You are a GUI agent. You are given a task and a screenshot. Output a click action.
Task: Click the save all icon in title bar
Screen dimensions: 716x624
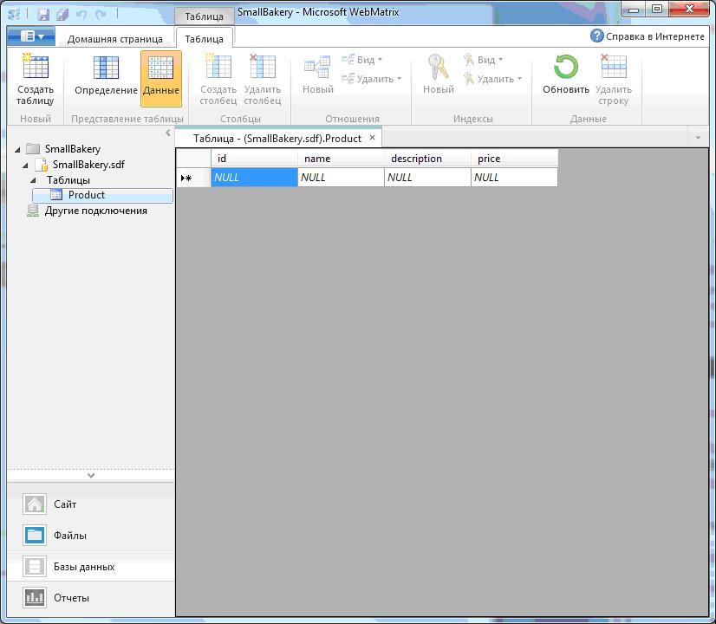pos(62,15)
